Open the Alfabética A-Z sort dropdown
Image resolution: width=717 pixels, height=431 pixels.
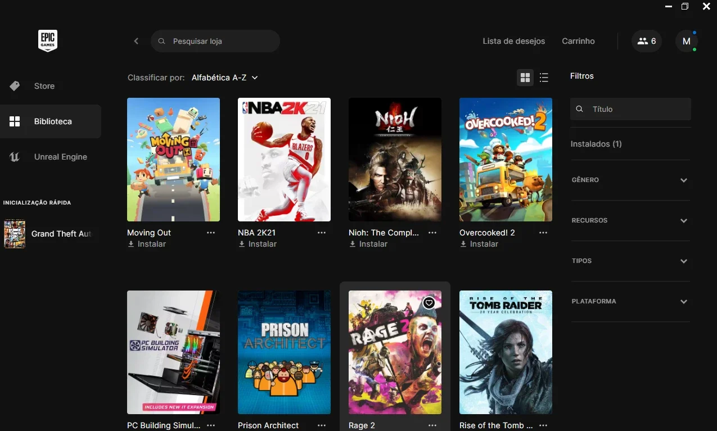[224, 78]
